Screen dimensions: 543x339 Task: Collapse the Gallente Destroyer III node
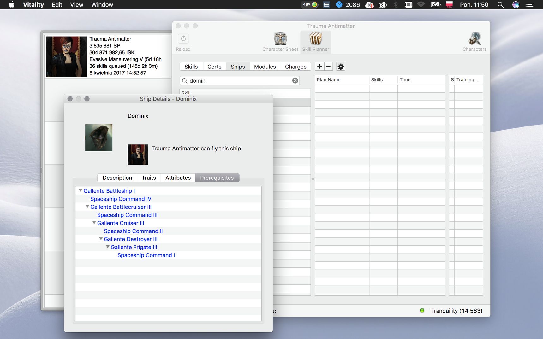[x=101, y=239]
